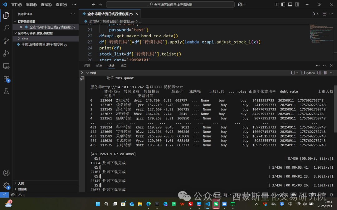The image size is (337, 210).
Task: Open WeChat from the taskbar
Action: click(216, 204)
